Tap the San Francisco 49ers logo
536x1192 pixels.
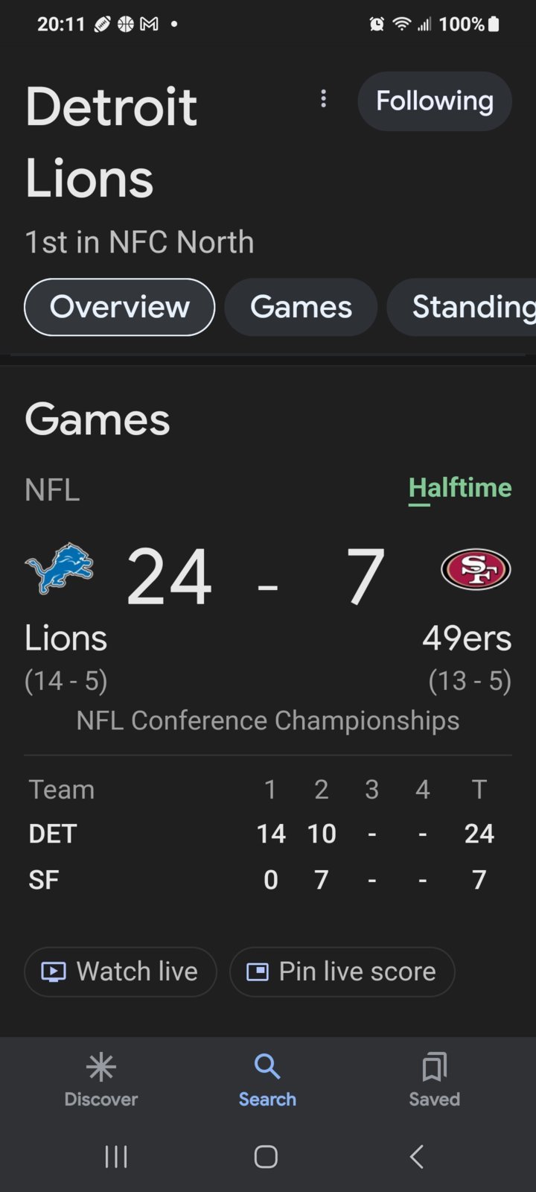[x=476, y=569]
